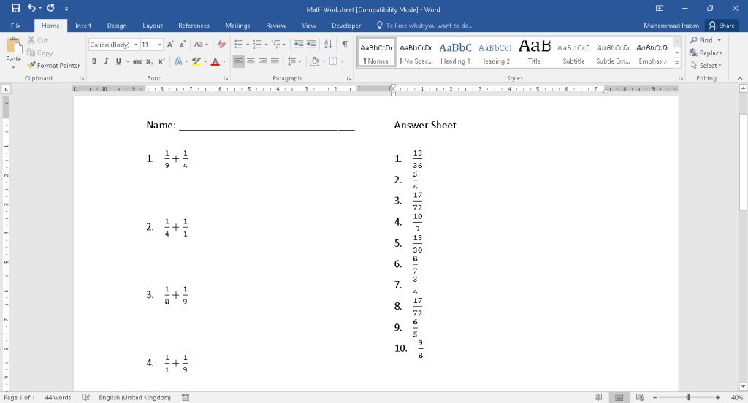Toggle align left
Image resolution: width=748 pixels, height=403 pixels.
239,61
